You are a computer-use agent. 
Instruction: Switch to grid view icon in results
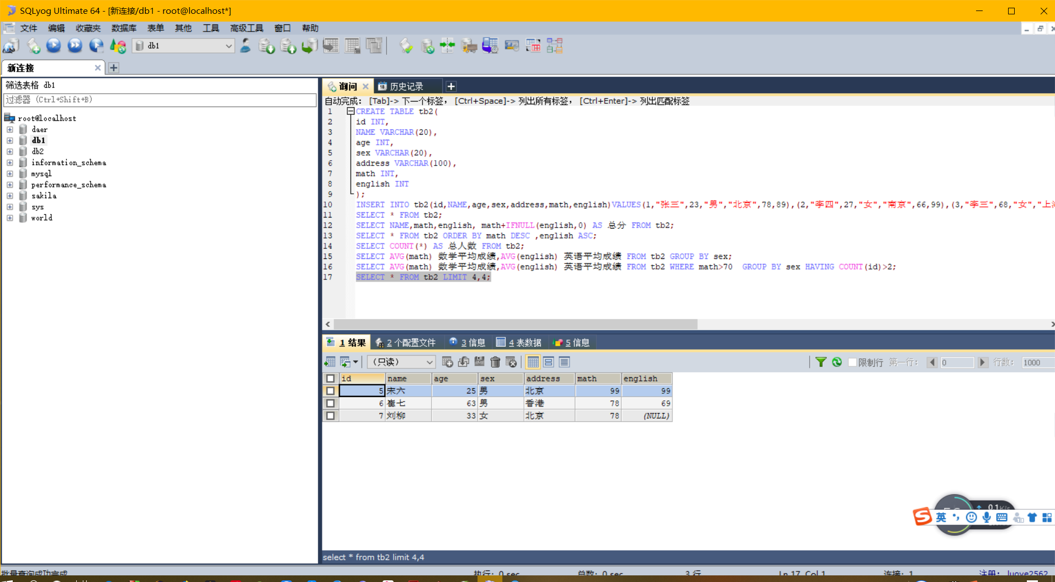(x=533, y=362)
